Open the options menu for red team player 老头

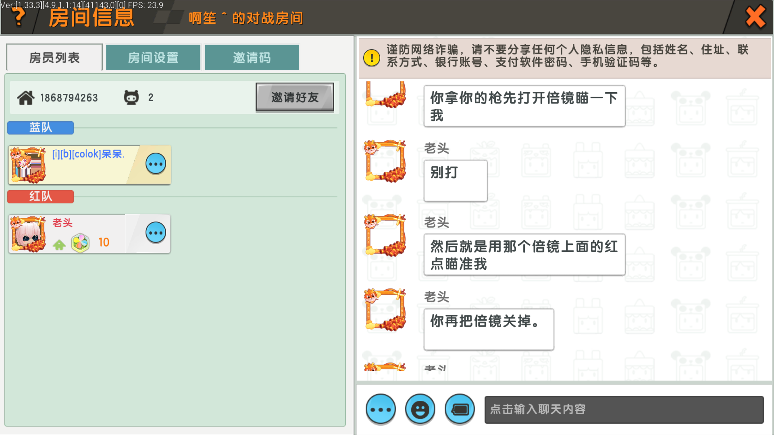pos(156,233)
